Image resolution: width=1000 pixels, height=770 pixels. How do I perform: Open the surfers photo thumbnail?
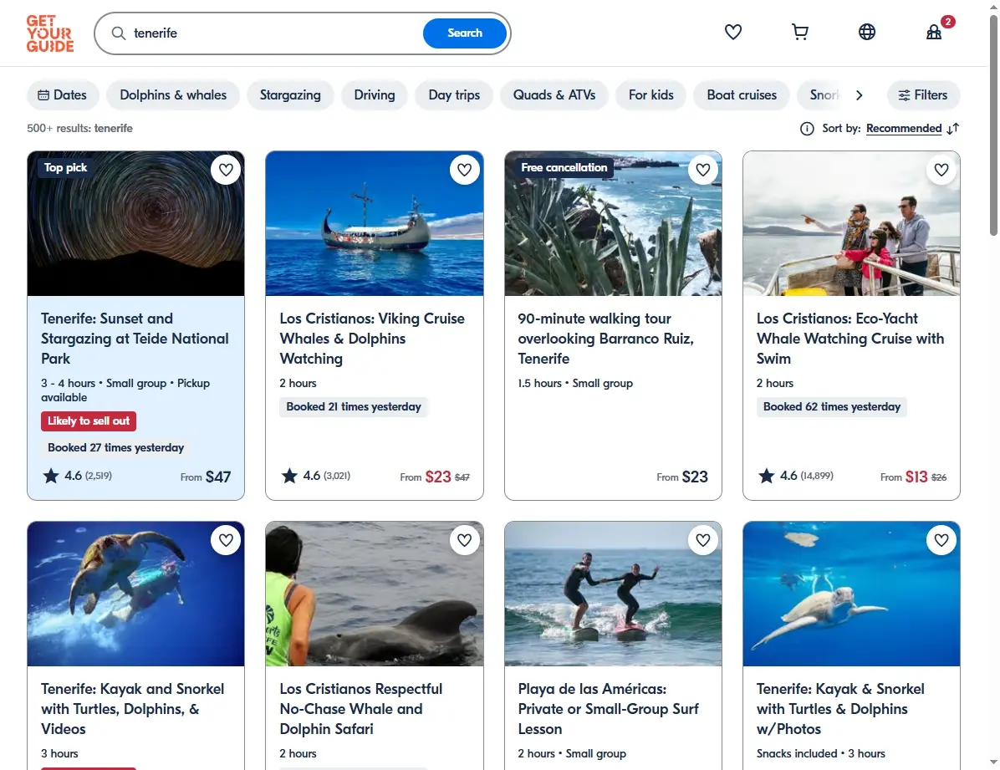(x=613, y=594)
